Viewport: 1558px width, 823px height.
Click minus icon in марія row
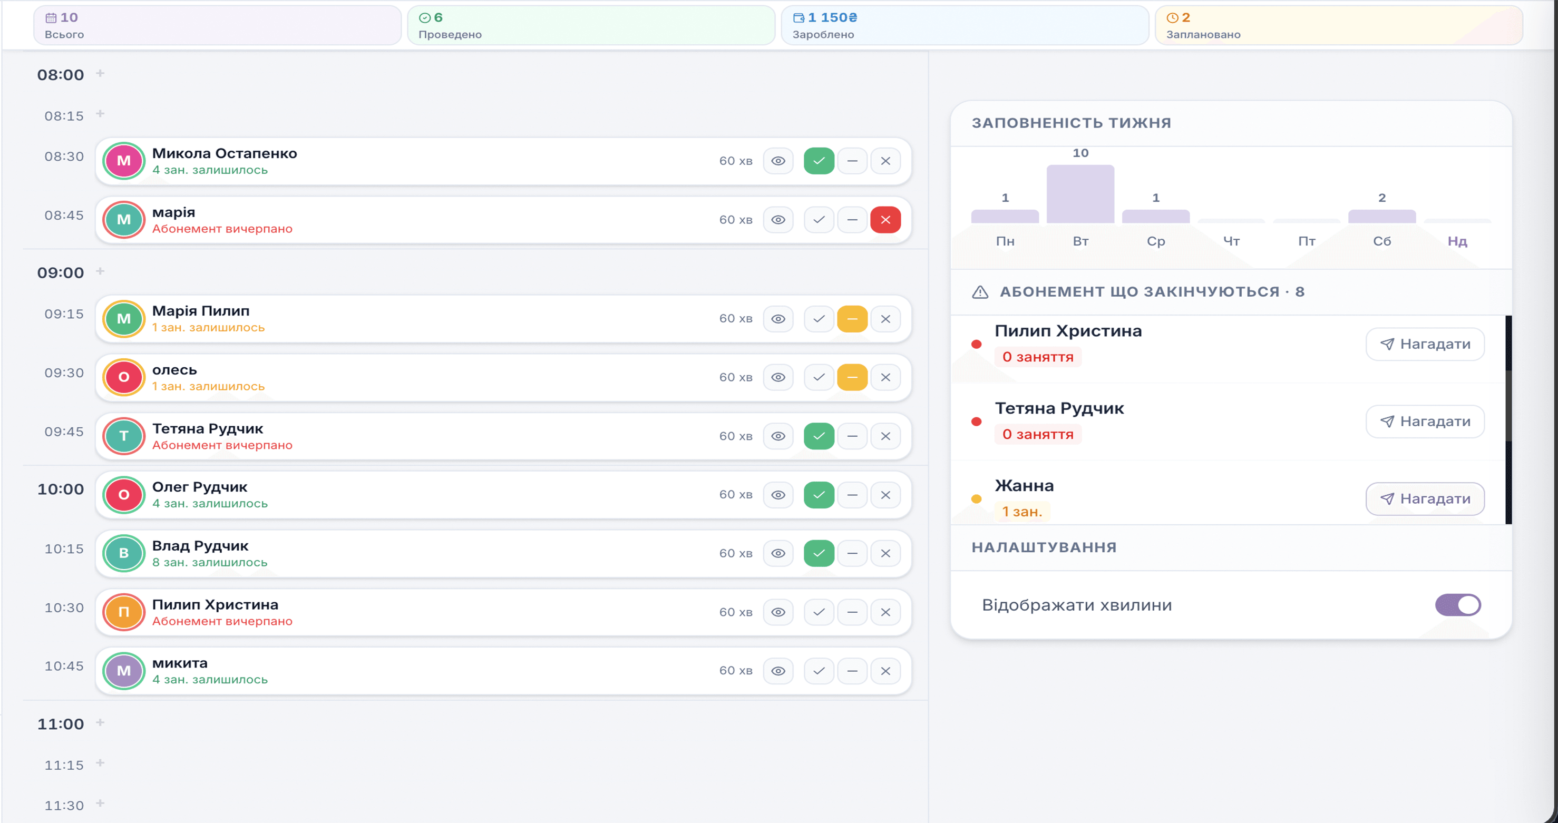pos(852,220)
